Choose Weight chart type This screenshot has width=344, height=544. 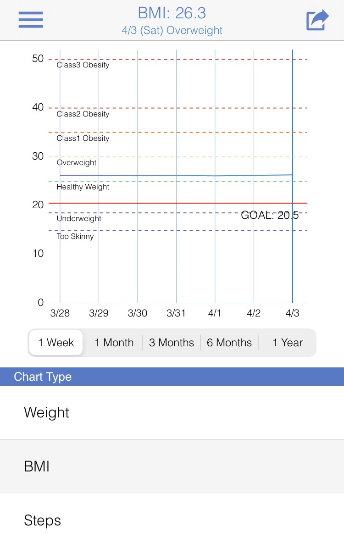pyautogui.click(x=172, y=412)
